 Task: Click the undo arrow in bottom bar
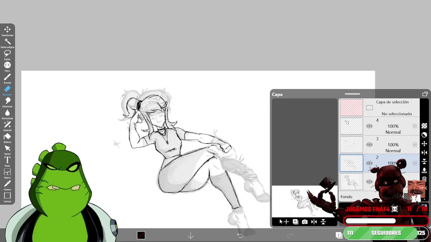tap(240, 235)
